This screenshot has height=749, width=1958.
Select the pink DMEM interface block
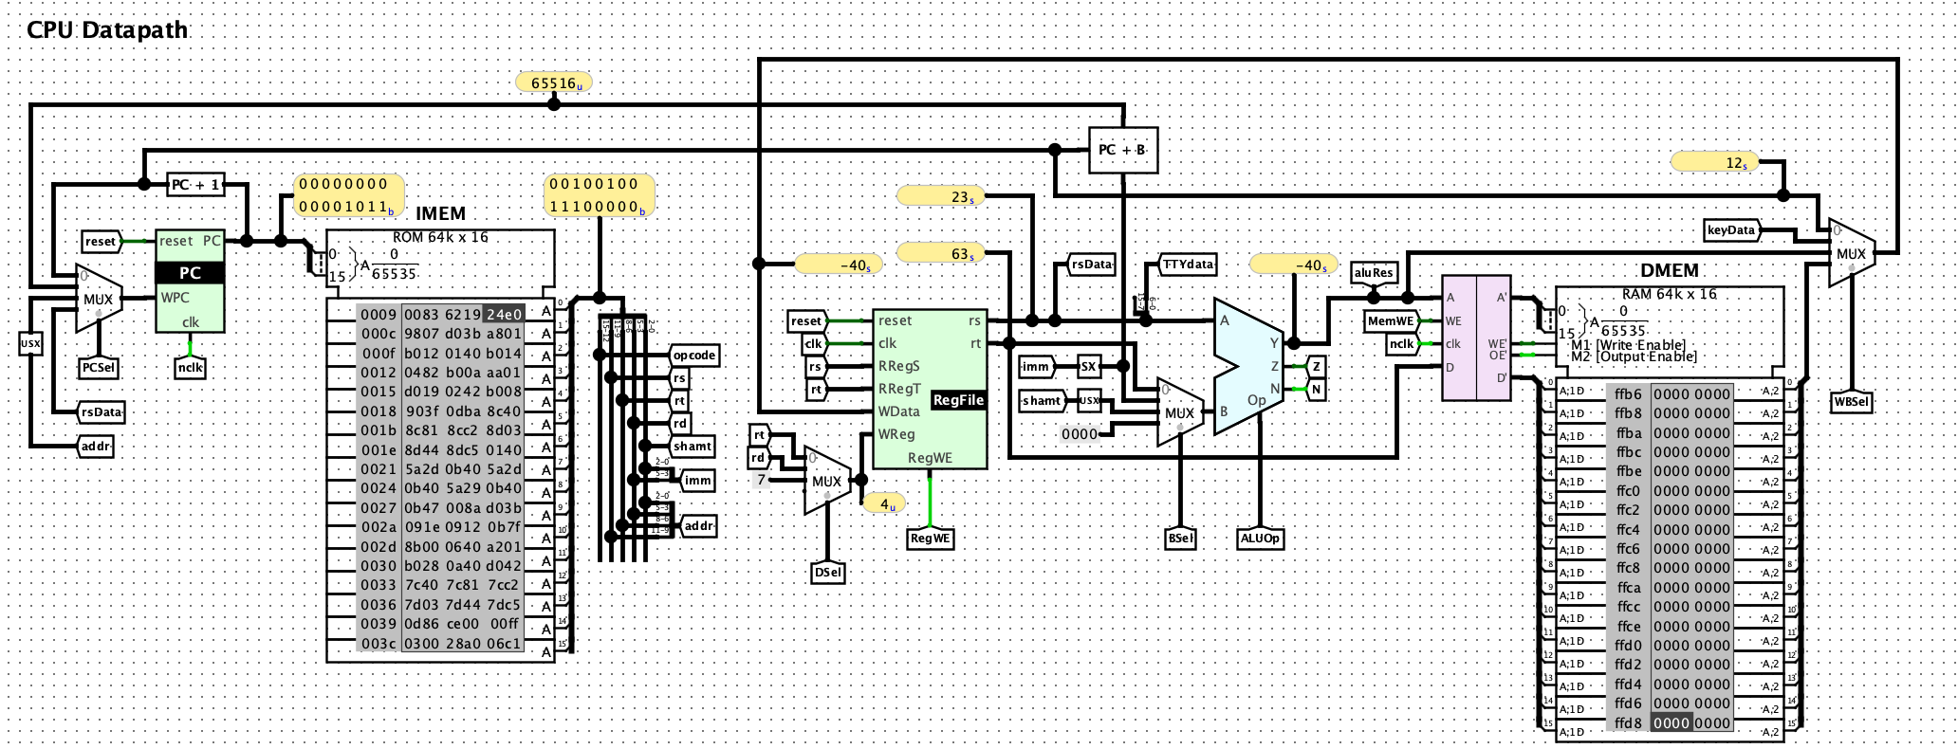tap(1476, 338)
